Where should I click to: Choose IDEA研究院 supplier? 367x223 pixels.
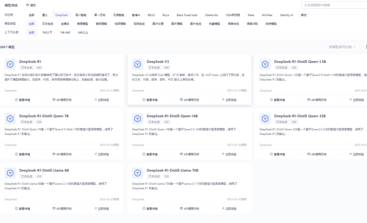[233, 15]
